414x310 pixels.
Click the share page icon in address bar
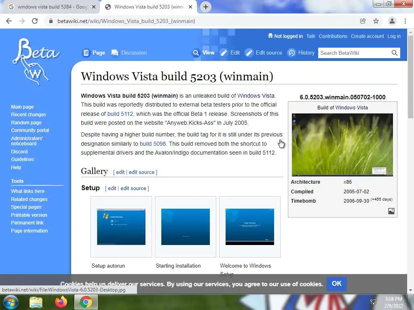click(363, 21)
